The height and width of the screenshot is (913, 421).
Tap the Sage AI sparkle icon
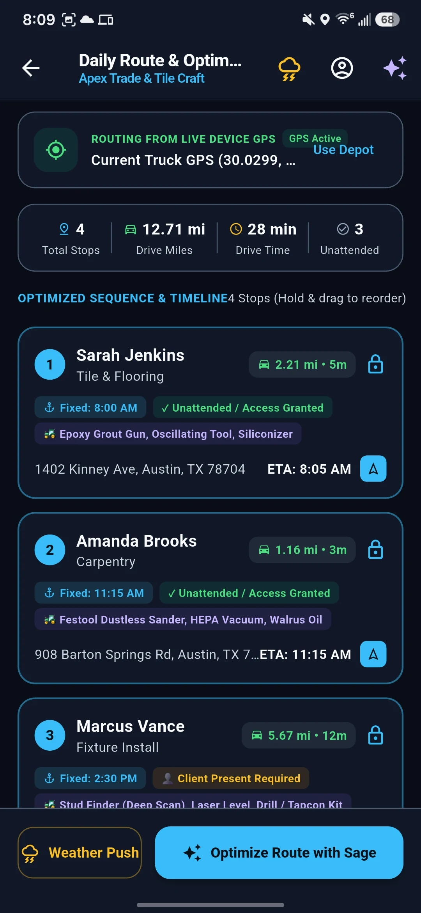coord(395,68)
